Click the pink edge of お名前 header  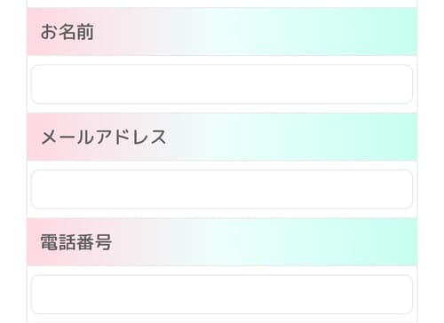[32, 32]
